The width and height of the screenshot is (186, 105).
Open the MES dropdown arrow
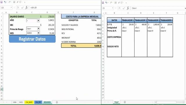point(38,33)
